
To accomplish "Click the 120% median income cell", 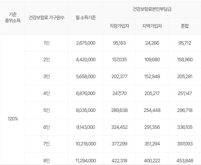I will (13, 119).
